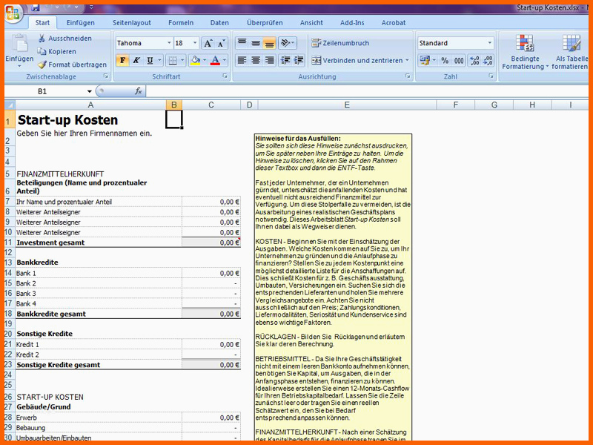
Task: Toggle bottom vertical alignment
Action: (x=269, y=43)
